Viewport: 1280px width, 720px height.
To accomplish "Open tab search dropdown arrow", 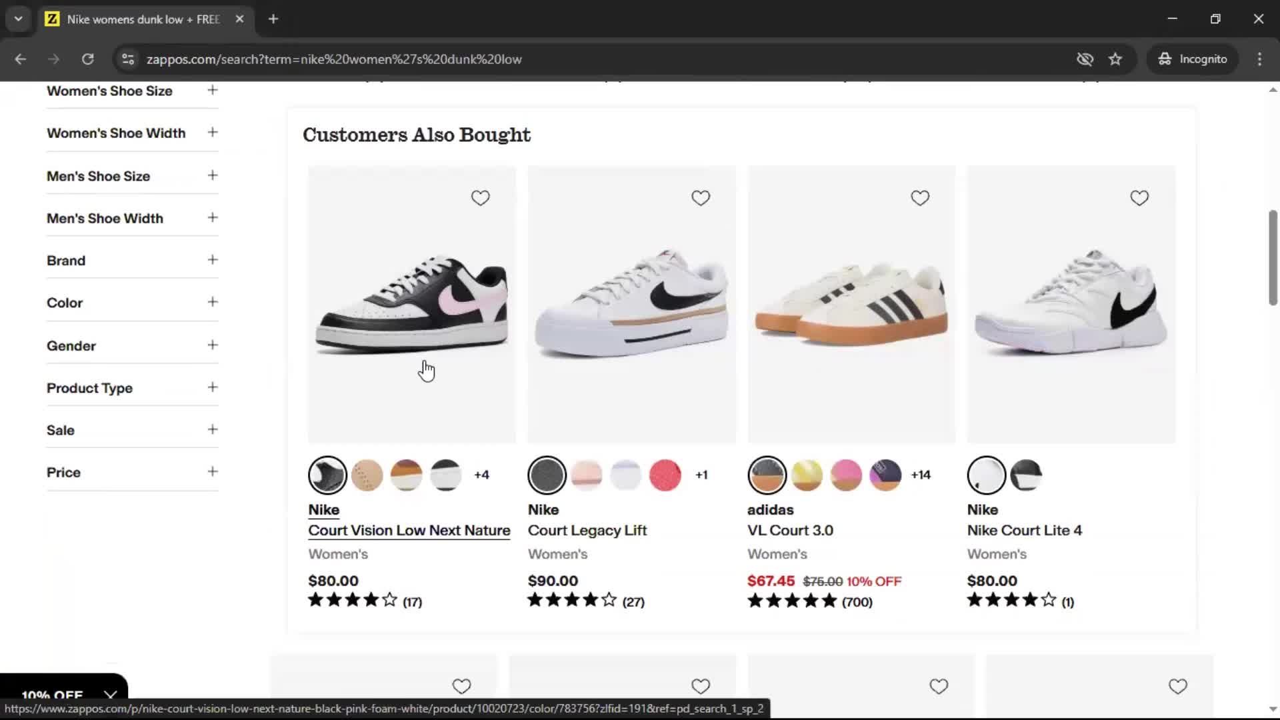I will coord(19,19).
